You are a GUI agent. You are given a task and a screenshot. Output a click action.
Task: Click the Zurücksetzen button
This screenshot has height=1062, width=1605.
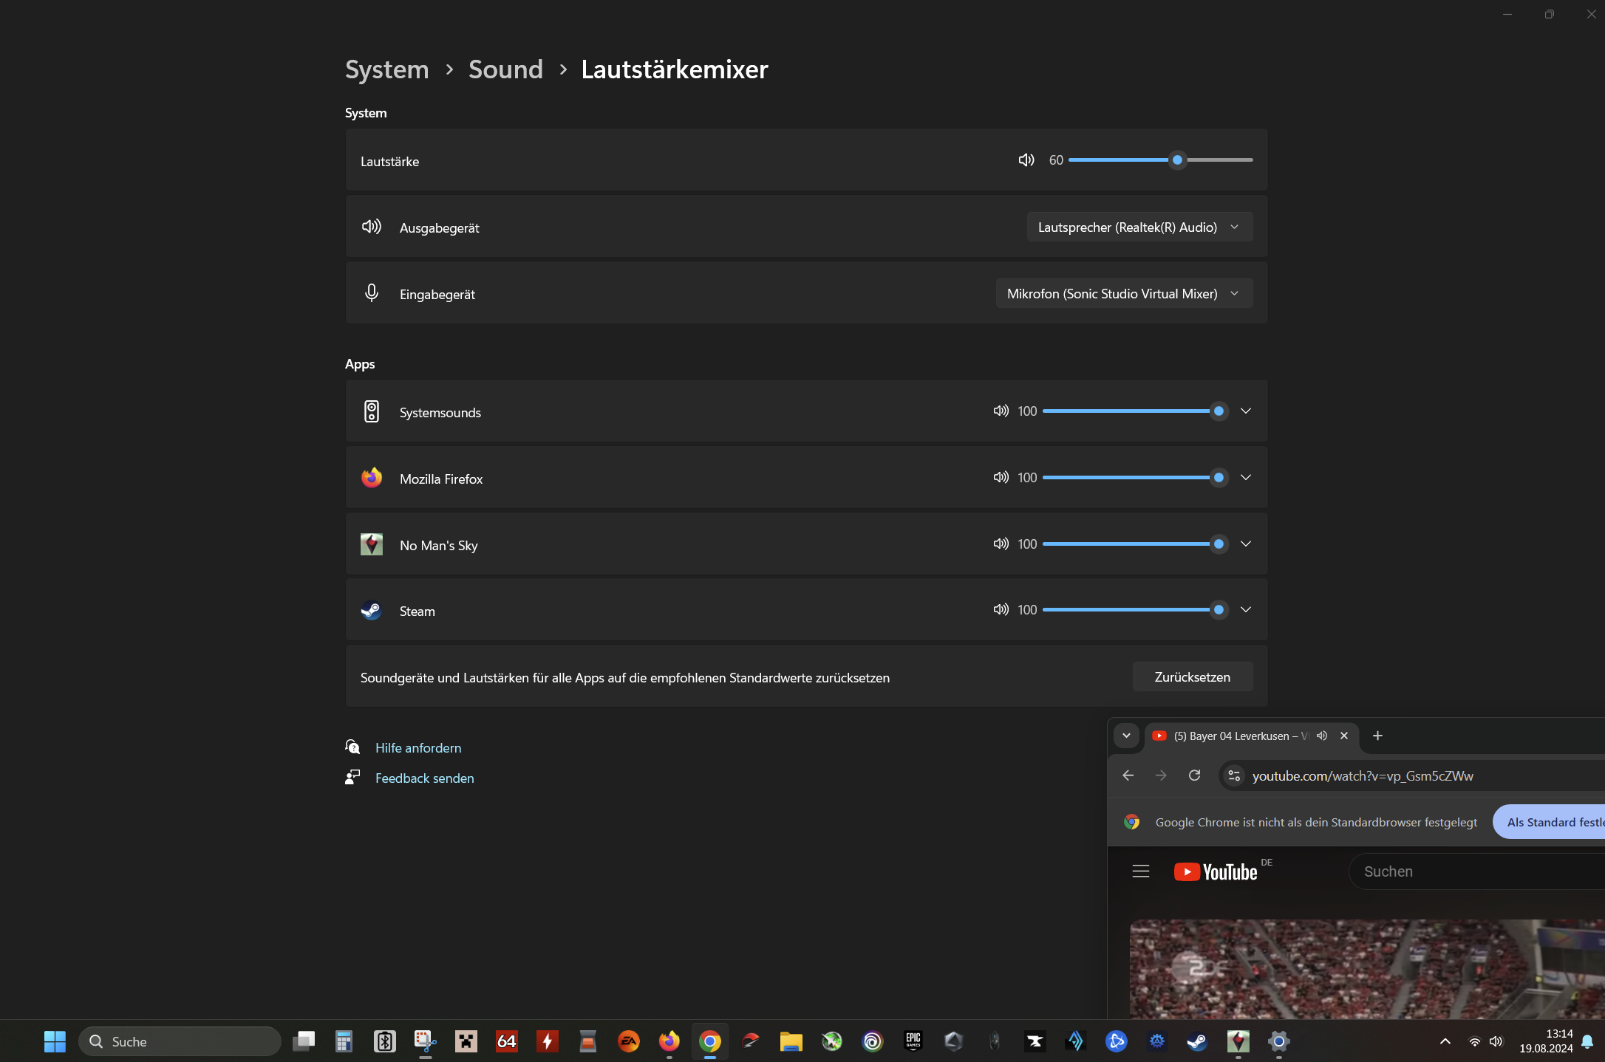(x=1192, y=676)
